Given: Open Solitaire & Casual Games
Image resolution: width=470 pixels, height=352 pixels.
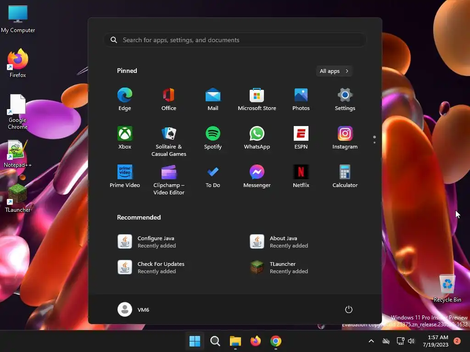Looking at the screenshot, I should [169, 141].
